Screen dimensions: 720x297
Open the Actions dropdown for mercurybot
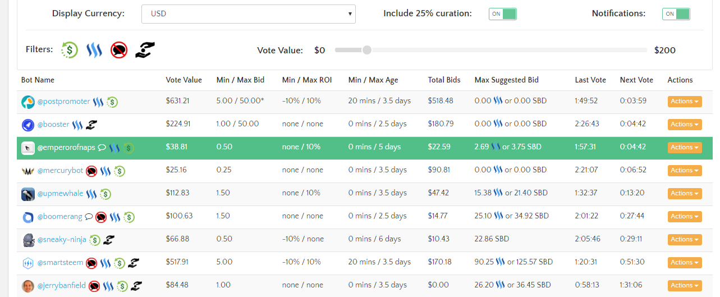coord(685,171)
